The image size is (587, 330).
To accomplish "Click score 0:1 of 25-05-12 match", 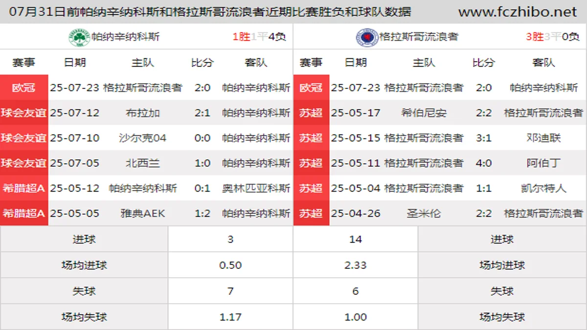I will point(203,188).
